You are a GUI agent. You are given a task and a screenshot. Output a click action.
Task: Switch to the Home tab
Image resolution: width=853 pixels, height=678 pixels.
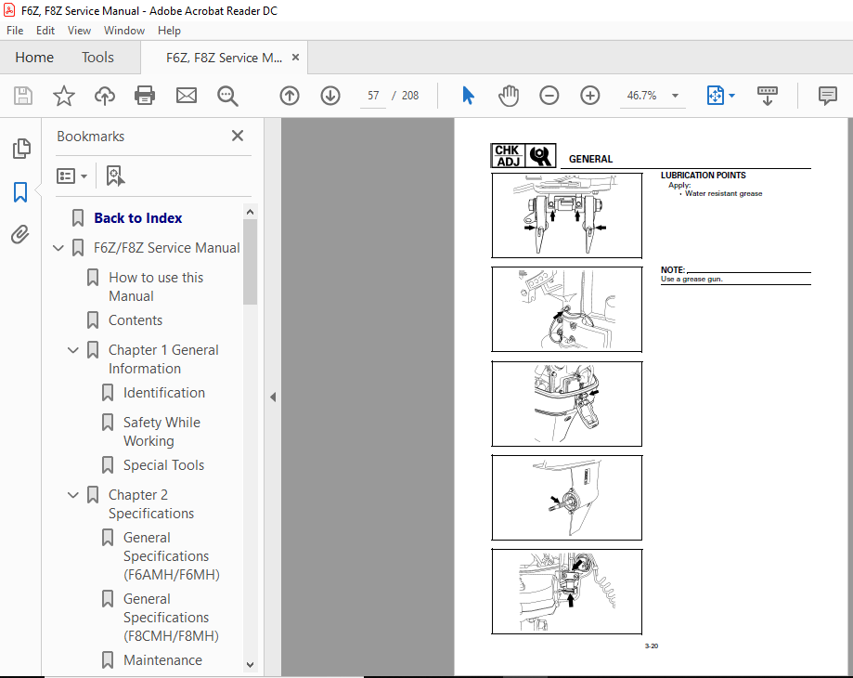tap(34, 58)
